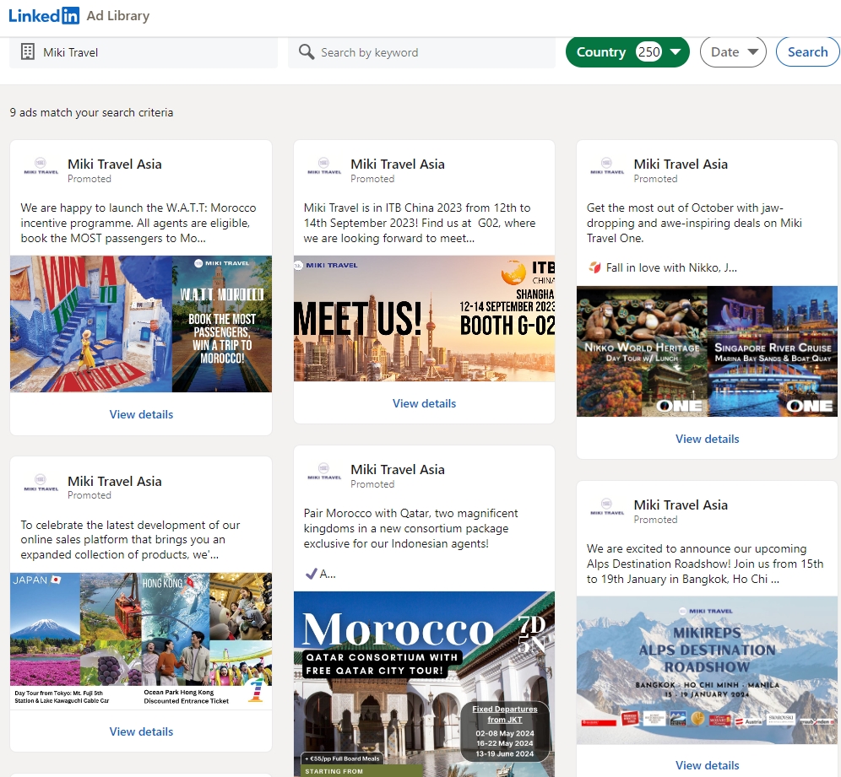Screen dimensions: 841x777
Task: Open the Morocco Qatar Consortium ad image
Action: 424,683
